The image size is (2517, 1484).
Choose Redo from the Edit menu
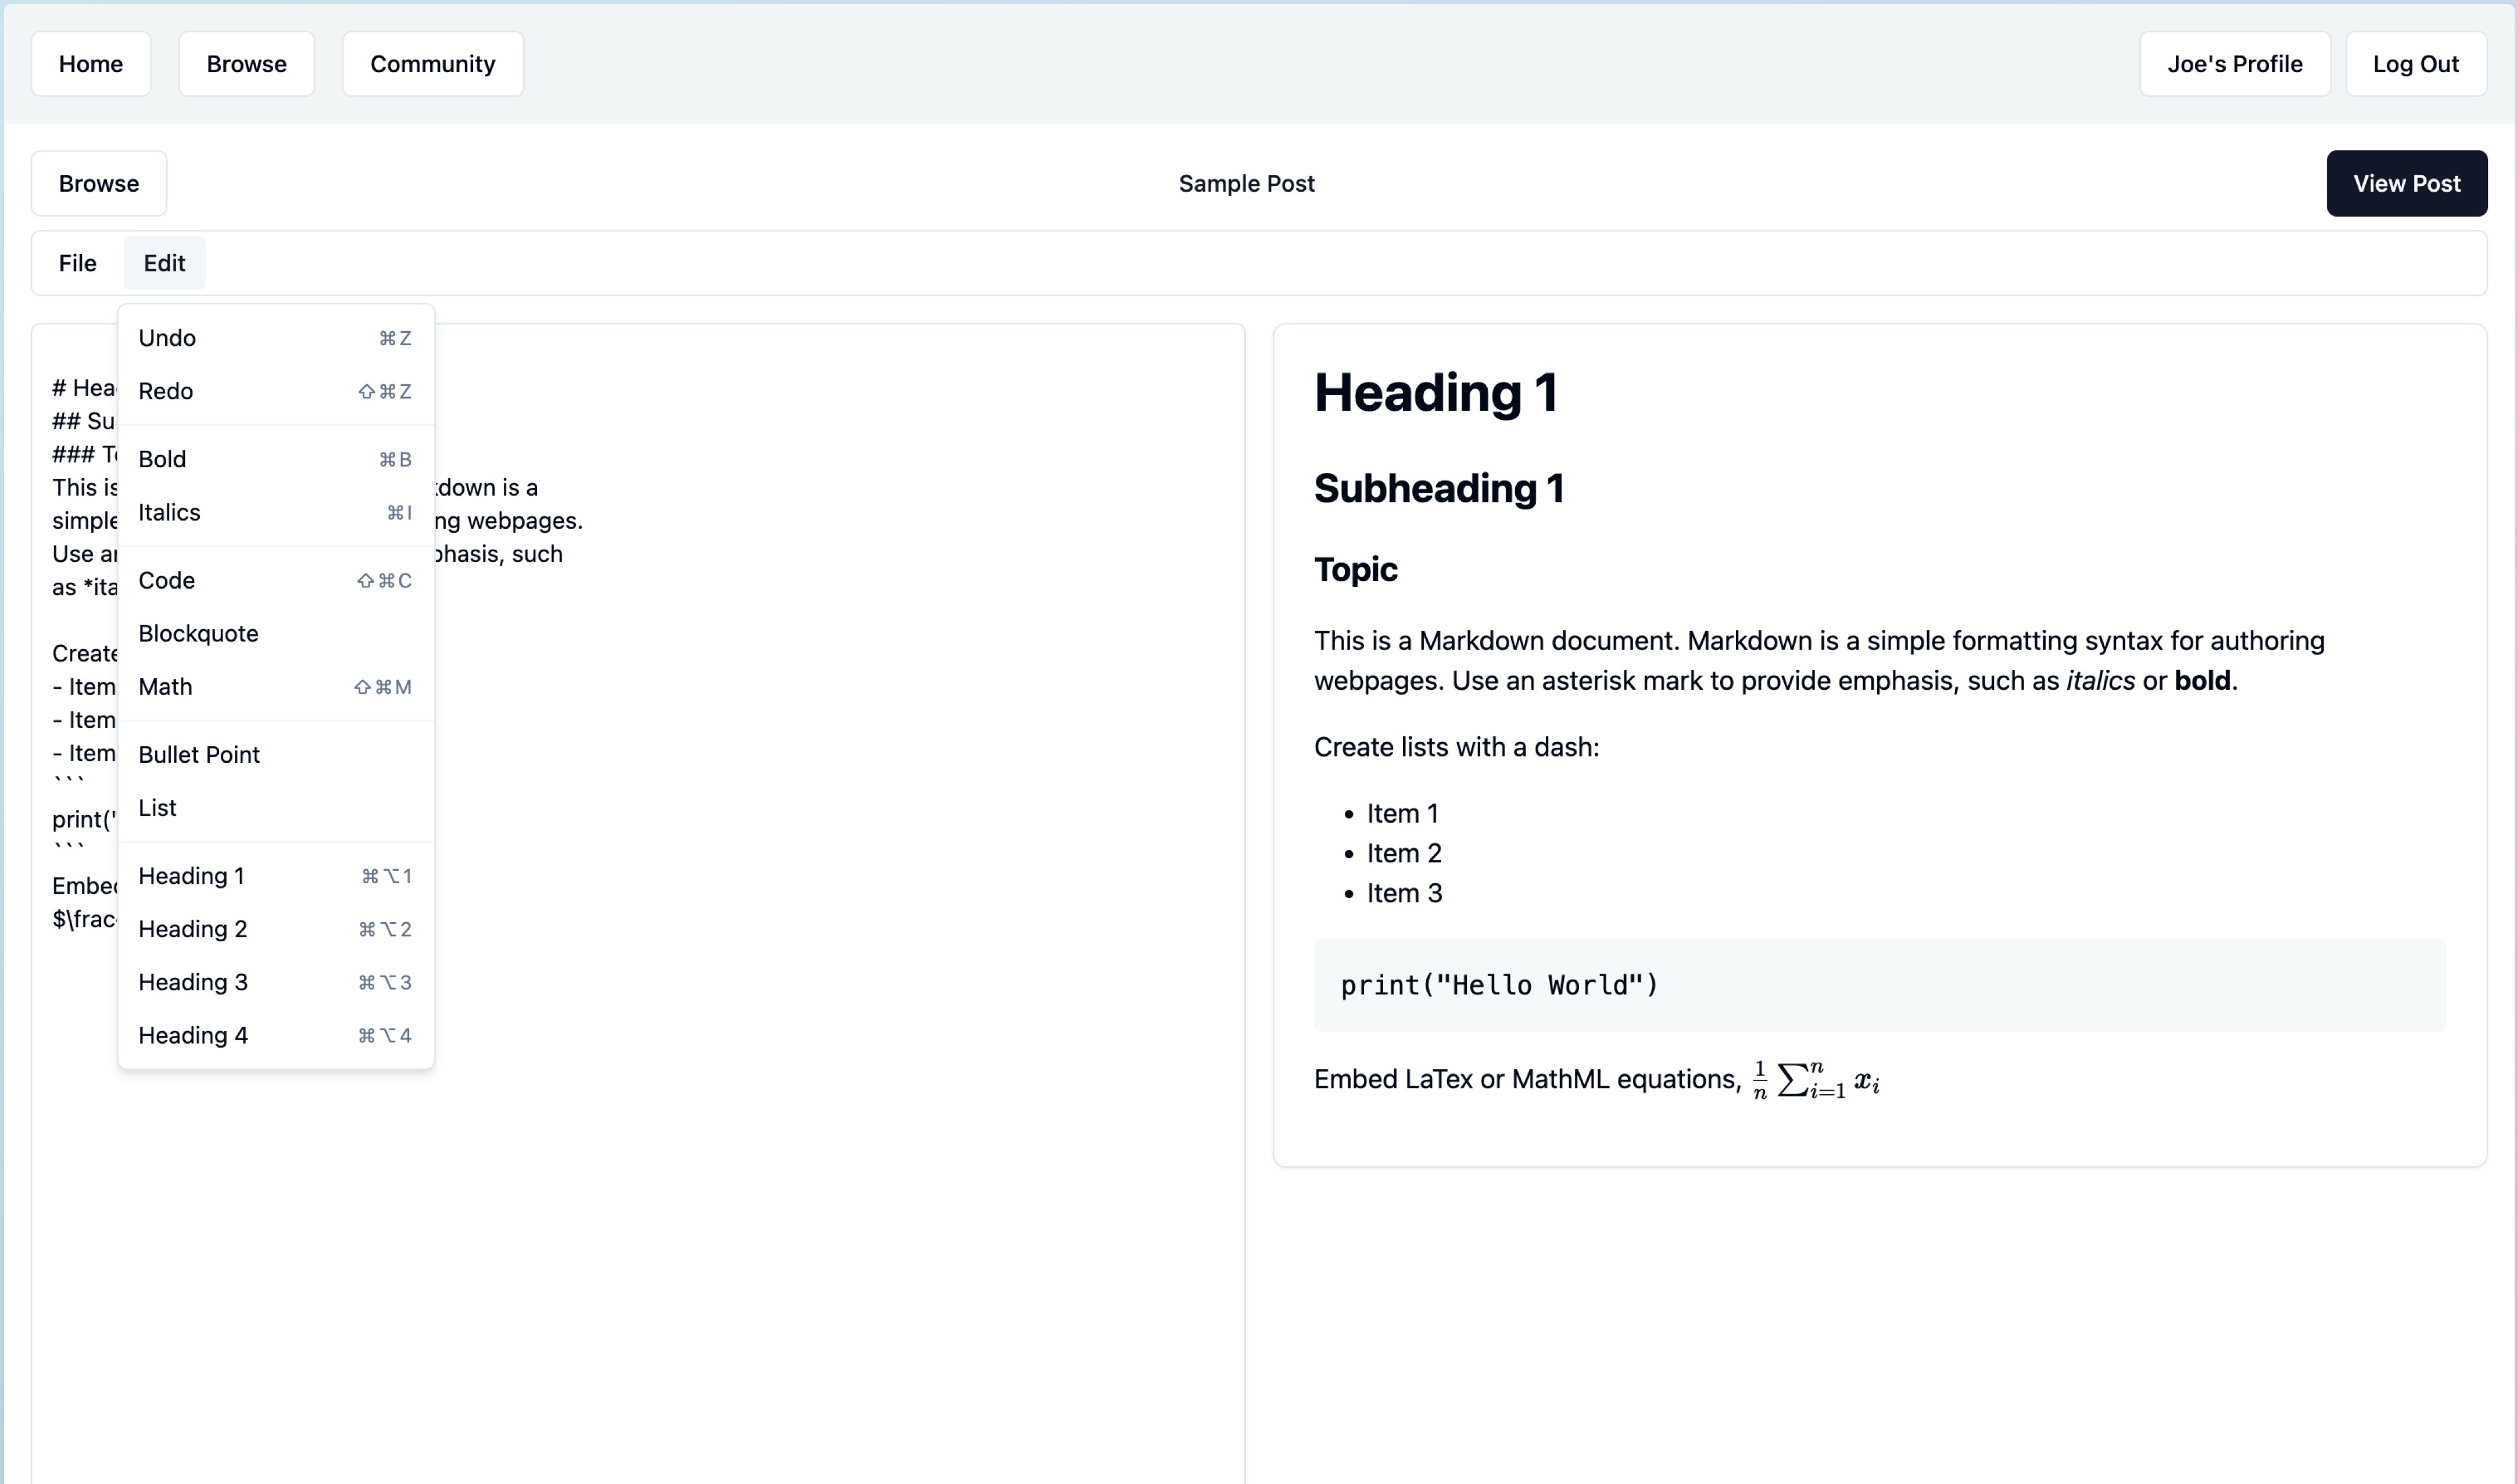(x=276, y=391)
